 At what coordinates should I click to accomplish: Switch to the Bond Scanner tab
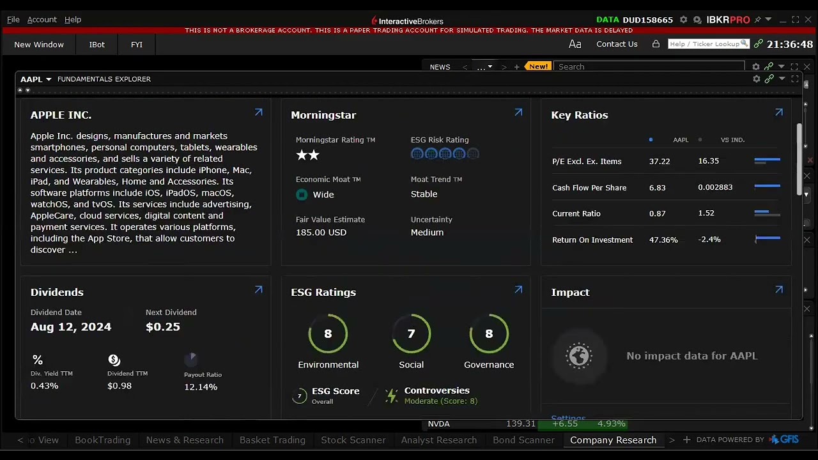pos(523,440)
